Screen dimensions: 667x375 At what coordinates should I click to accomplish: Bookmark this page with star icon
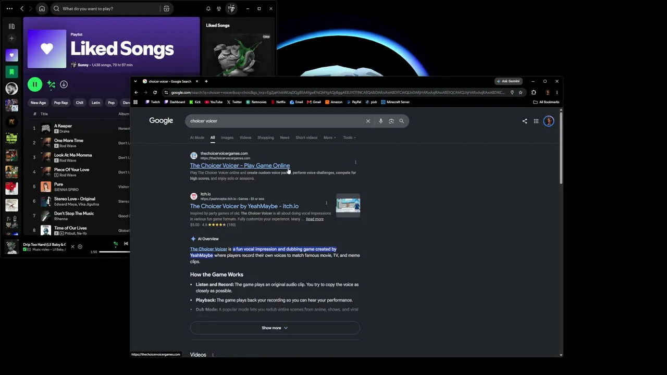(521, 92)
